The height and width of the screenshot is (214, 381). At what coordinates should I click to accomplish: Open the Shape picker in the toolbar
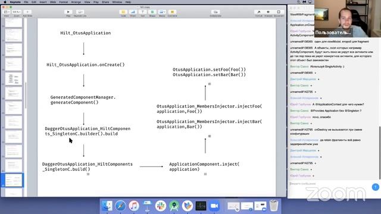click(x=152, y=12)
